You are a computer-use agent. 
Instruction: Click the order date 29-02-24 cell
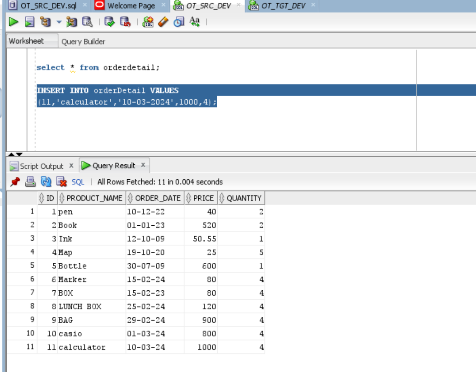click(x=155, y=320)
